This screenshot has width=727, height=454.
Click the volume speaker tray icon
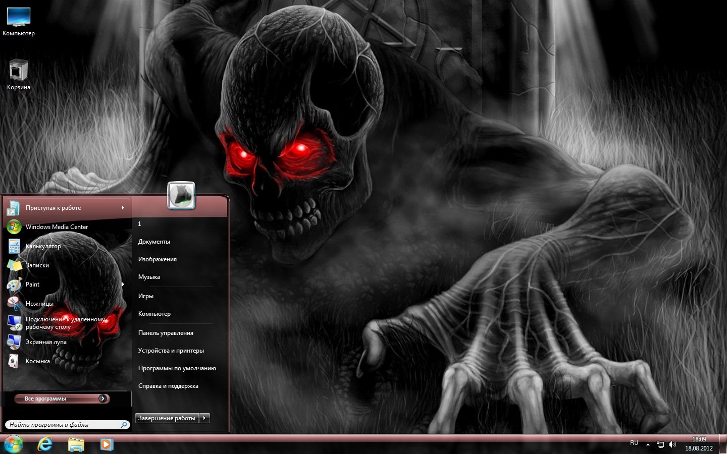point(672,444)
